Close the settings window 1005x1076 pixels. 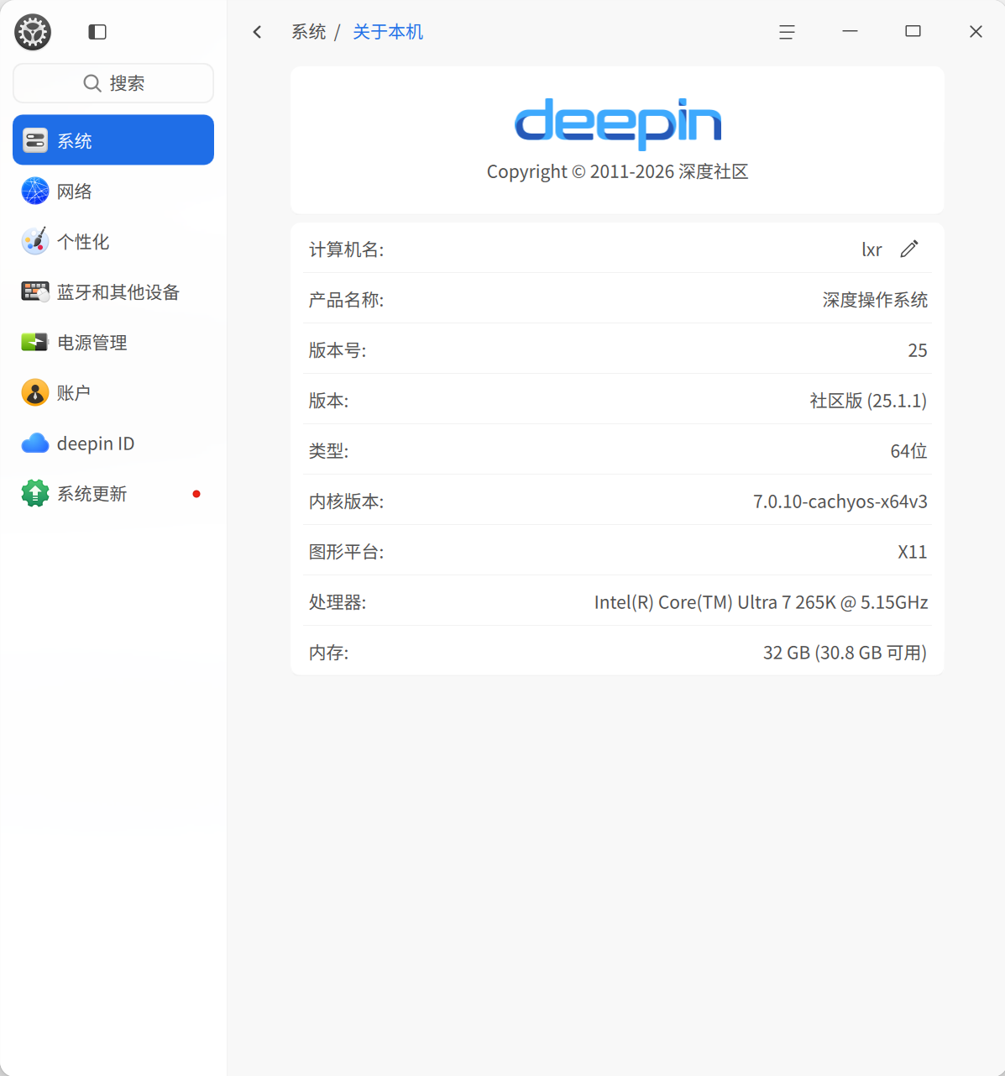pyautogui.click(x=976, y=31)
